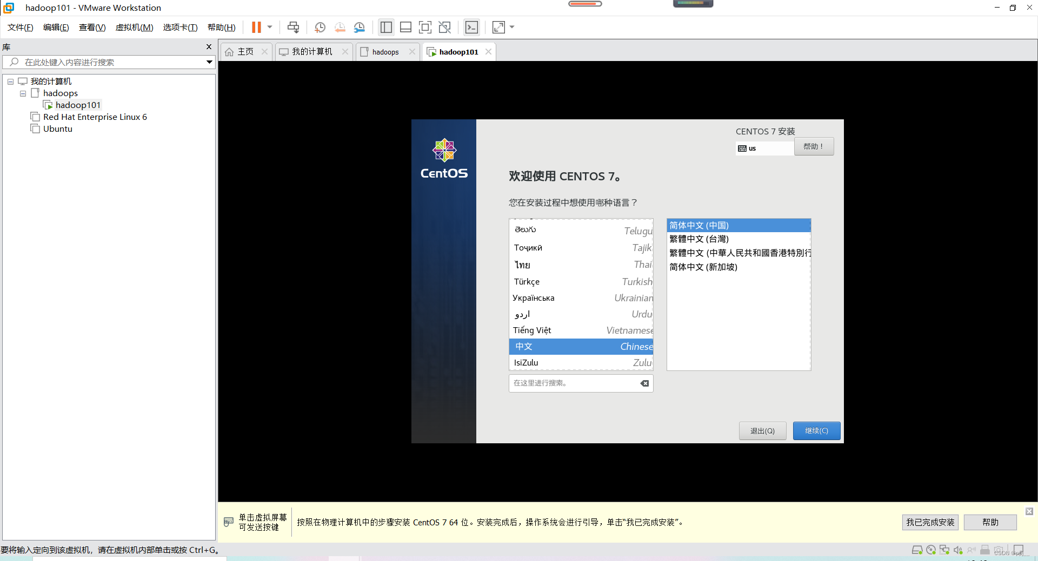Click the network adapter status icon
The height and width of the screenshot is (561, 1038).
click(944, 550)
